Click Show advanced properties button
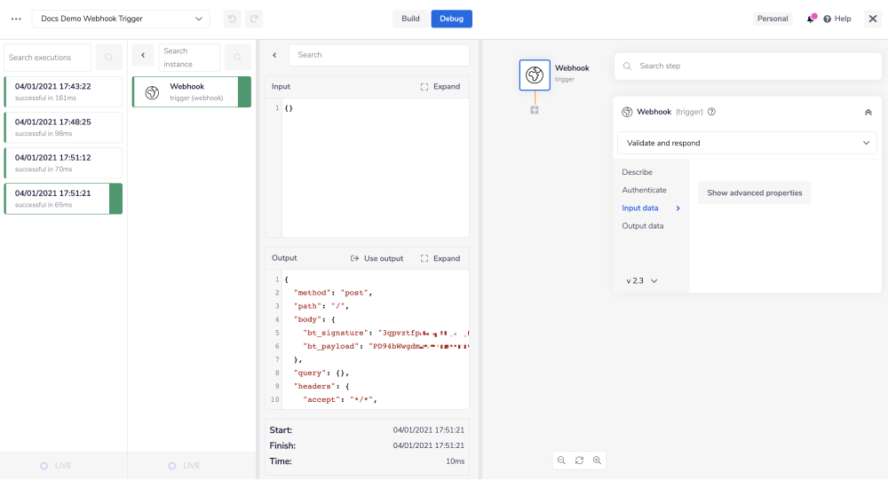Viewport: 888px width, 480px height. point(754,193)
